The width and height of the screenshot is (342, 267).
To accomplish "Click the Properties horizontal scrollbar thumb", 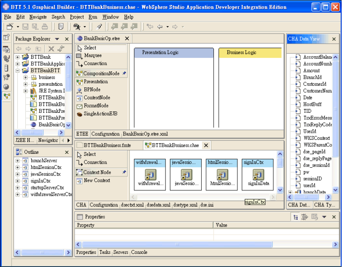I will 177,244.
